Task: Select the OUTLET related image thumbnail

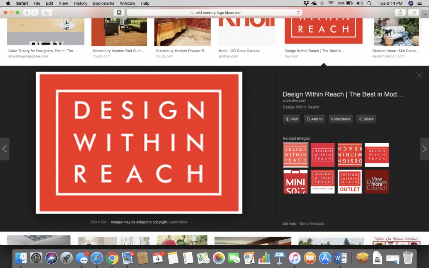Action: pos(350,181)
